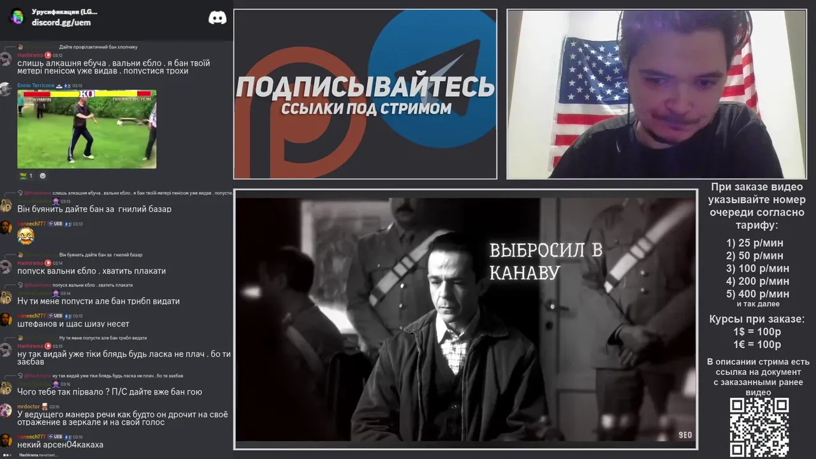The height and width of the screenshot is (459, 816).
Task: Click the message starting 'Чого тебе так пірвало'
Action: pos(110,392)
